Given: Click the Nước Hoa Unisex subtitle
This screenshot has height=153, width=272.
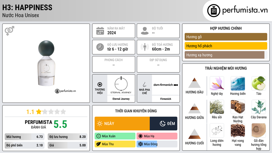Looking at the screenshot, I should [x=21, y=15].
